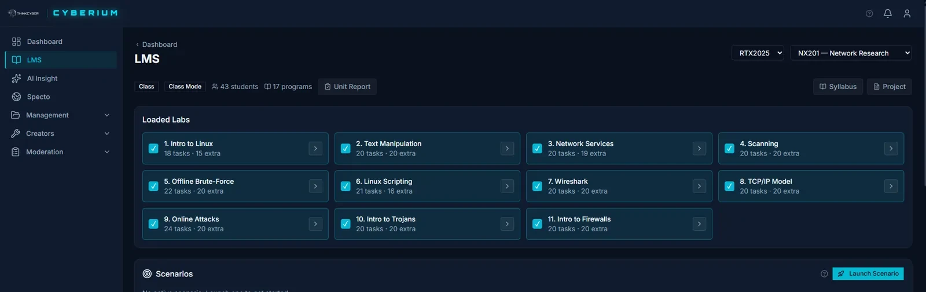Viewport: 926px width, 292px height.
Task: Expand Intro to Trojans lab arrow
Action: click(x=507, y=224)
